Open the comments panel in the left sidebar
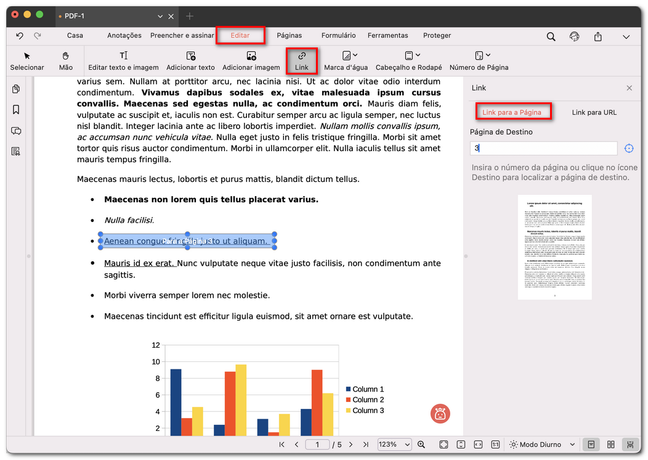The image size is (648, 460). pos(16,131)
